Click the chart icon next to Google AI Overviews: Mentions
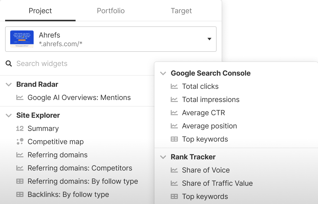318x204 pixels. click(20, 97)
